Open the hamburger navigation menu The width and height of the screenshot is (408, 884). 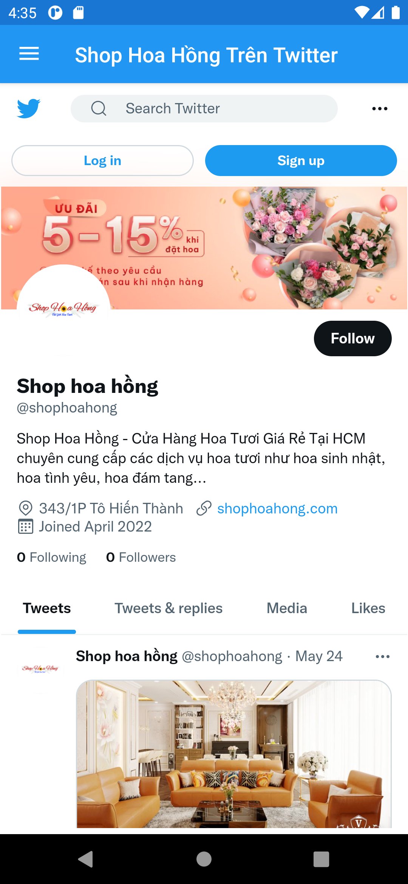[29, 54]
